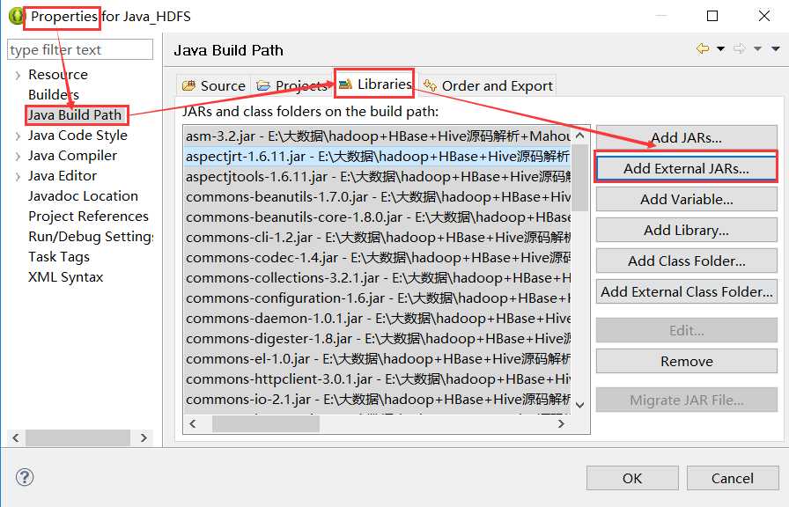789x507 pixels.
Task: Click the Add Variable... button
Action: (686, 199)
